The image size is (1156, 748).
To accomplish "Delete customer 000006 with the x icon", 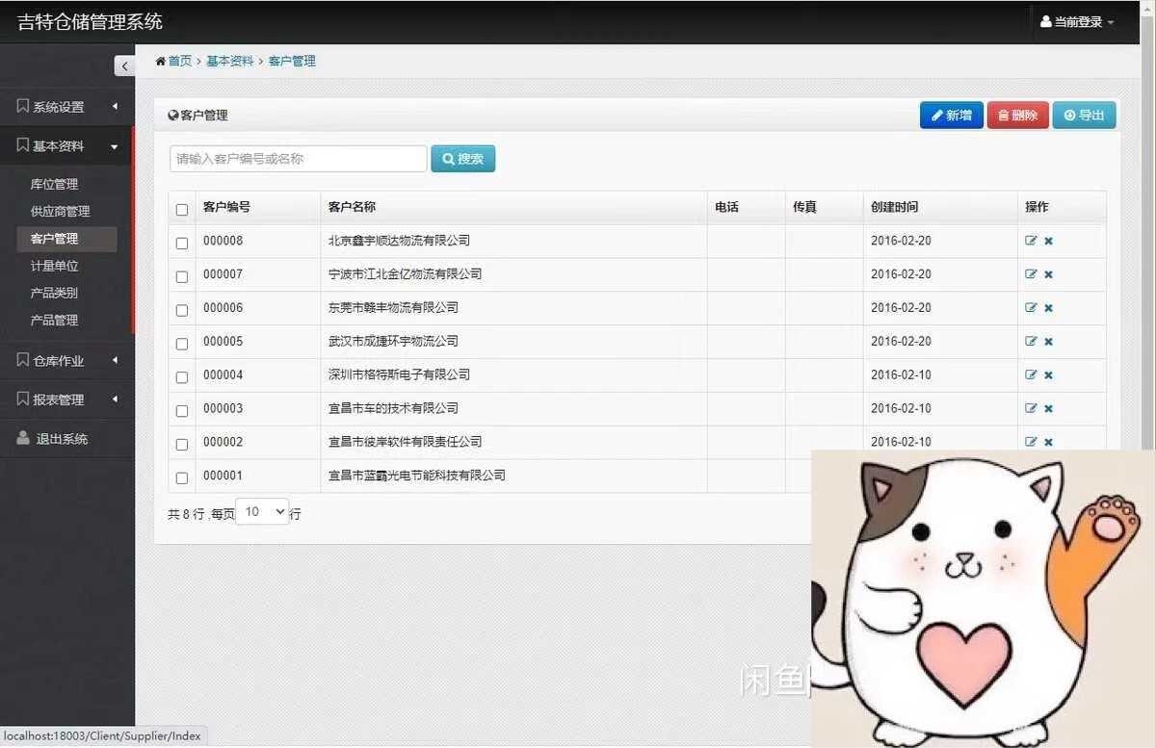I will 1048,308.
